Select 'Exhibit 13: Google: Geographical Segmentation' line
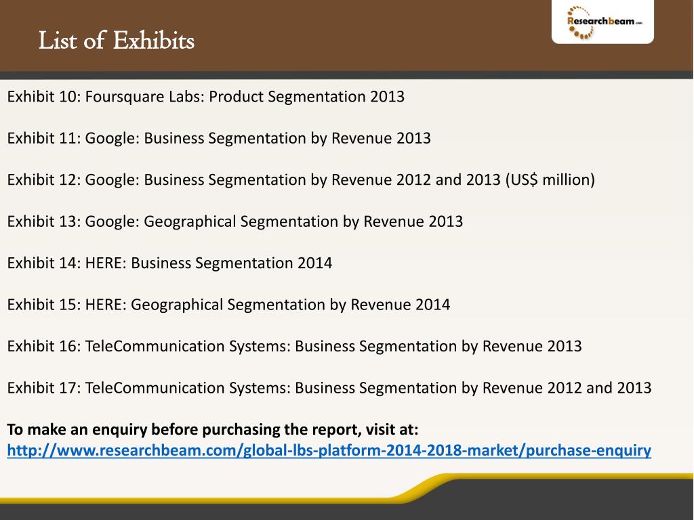Viewport: 694px width, 520px height. pos(235,221)
